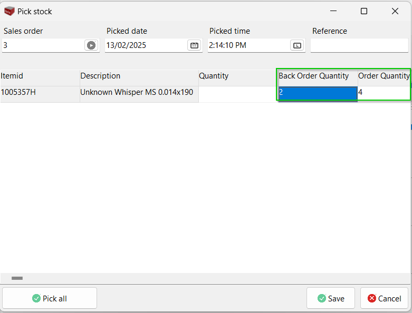
Task: Maximize the Pick stock window
Action: [x=363, y=11]
